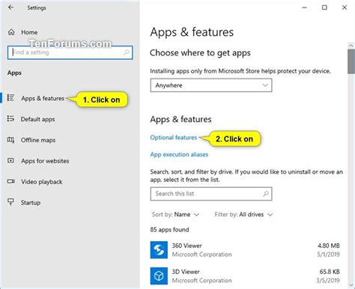The height and width of the screenshot is (289, 355).
Task: Maximize the Settings window
Action: point(324,7)
